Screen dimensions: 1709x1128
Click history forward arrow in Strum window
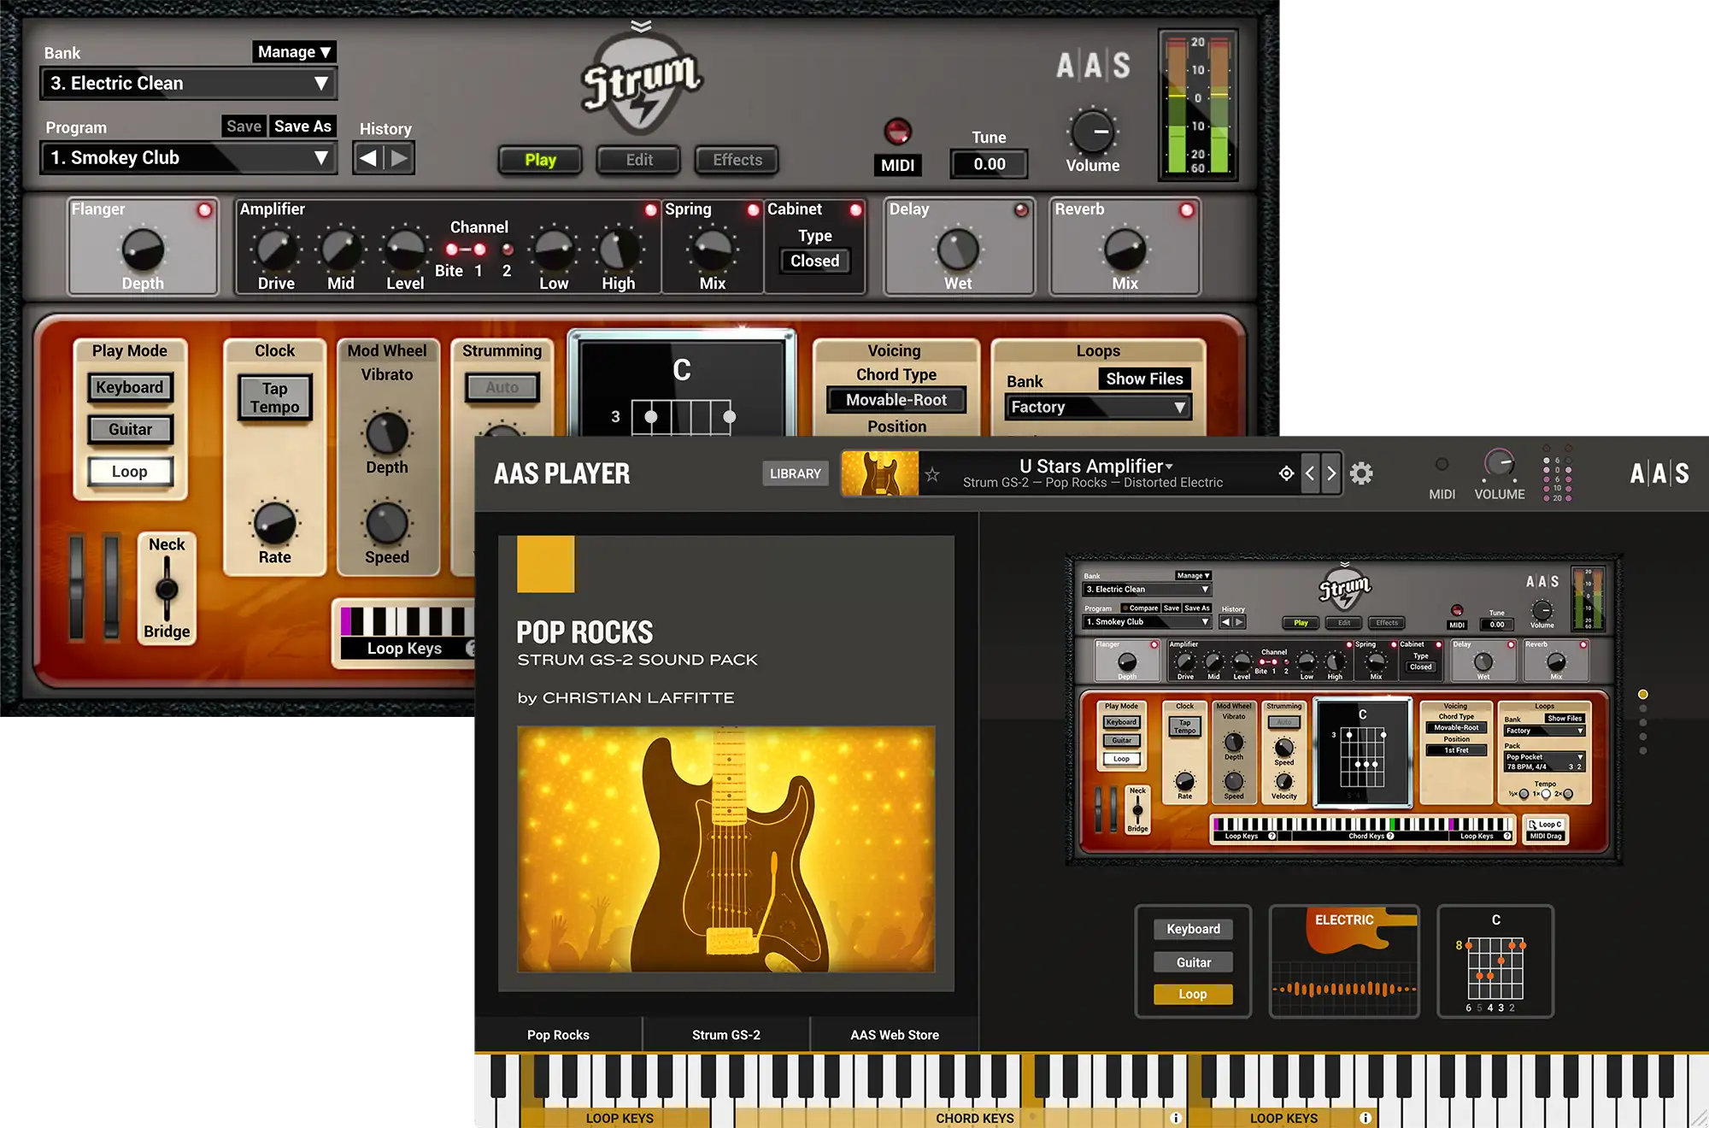[x=399, y=158]
